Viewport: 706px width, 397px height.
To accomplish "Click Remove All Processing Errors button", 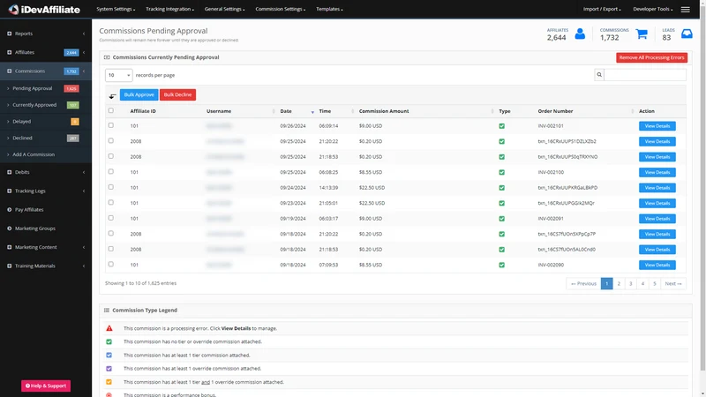I will tap(651, 57).
